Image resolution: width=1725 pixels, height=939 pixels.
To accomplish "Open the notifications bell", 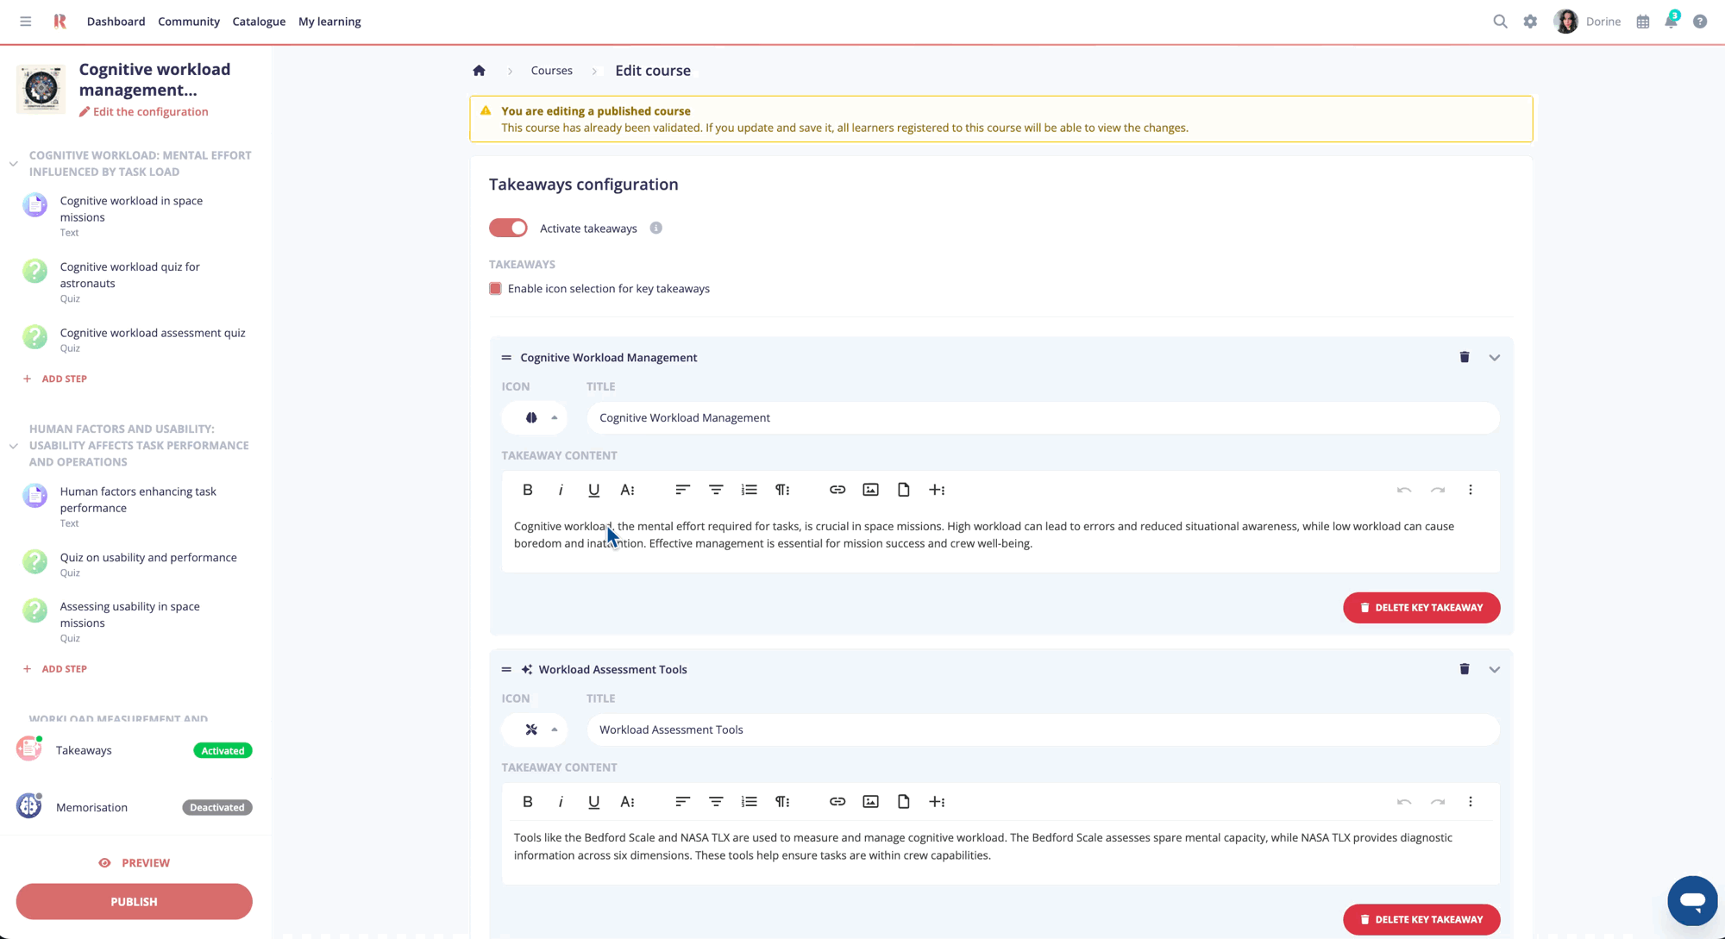I will 1671,22.
